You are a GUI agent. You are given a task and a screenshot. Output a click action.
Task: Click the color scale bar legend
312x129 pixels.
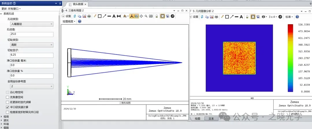point(290,58)
